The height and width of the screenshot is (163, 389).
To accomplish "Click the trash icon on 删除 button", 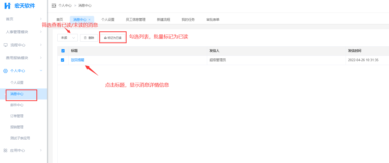I will pos(85,38).
